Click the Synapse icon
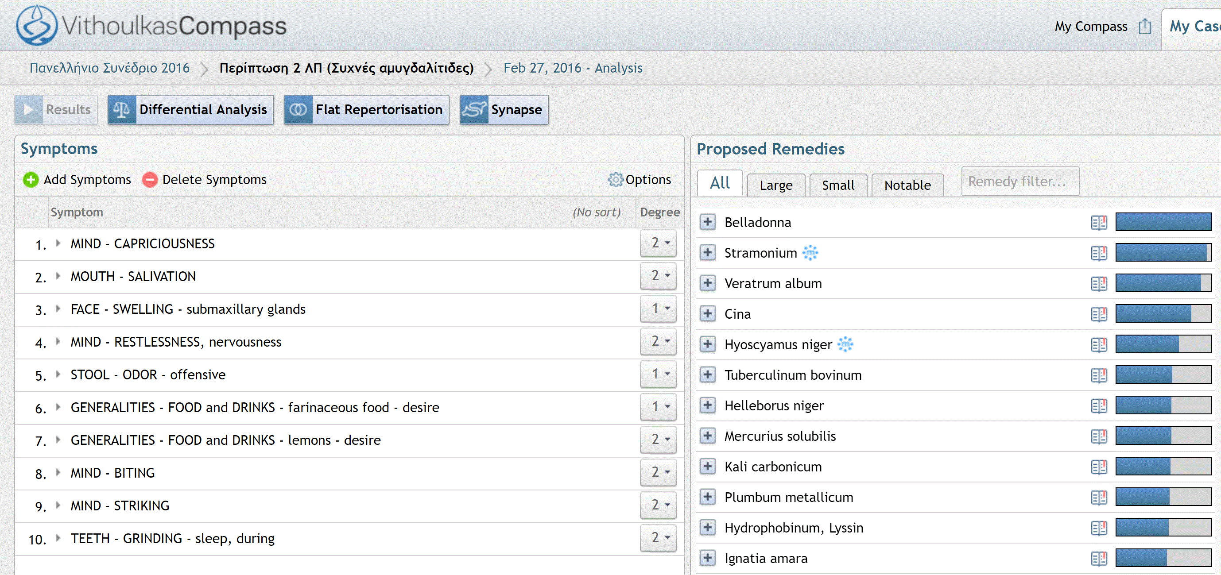The height and width of the screenshot is (575, 1221). click(474, 110)
